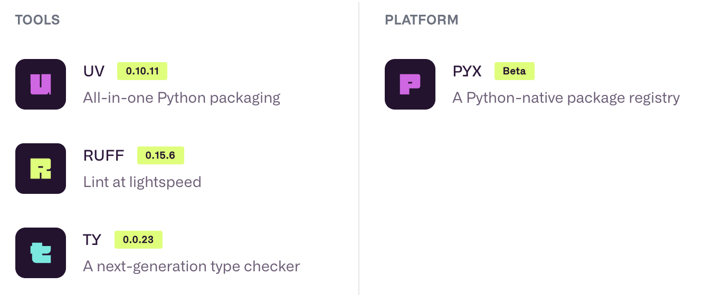Open the UV product title link
The height and width of the screenshot is (295, 722).
tap(94, 71)
